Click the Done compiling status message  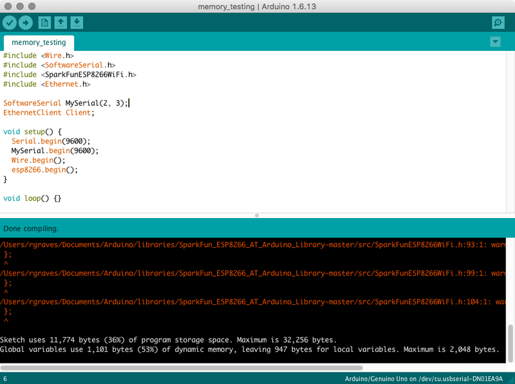pos(31,228)
